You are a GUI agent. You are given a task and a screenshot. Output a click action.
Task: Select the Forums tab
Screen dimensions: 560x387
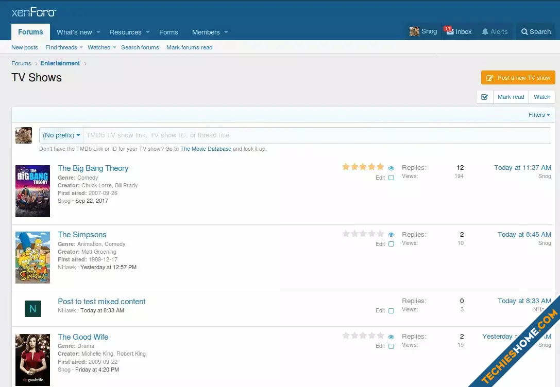point(31,32)
